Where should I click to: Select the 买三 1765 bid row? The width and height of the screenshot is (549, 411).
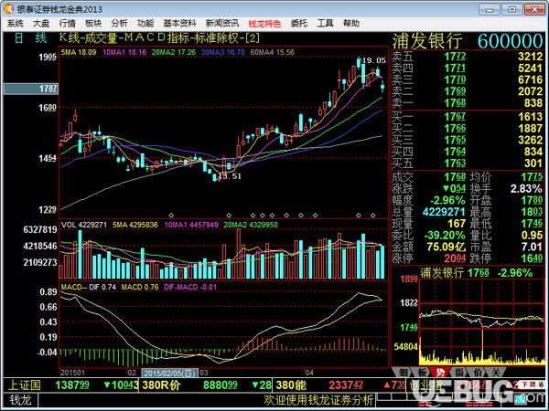coord(468,140)
